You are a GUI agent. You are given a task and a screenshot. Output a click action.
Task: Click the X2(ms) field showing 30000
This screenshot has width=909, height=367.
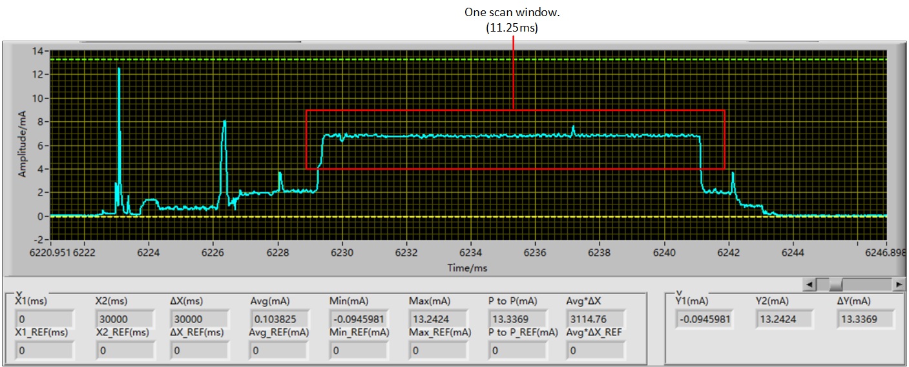[x=124, y=319]
